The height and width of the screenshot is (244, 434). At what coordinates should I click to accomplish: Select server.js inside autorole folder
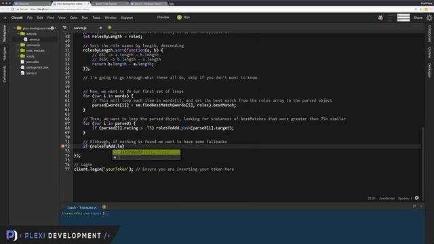click(x=35, y=39)
